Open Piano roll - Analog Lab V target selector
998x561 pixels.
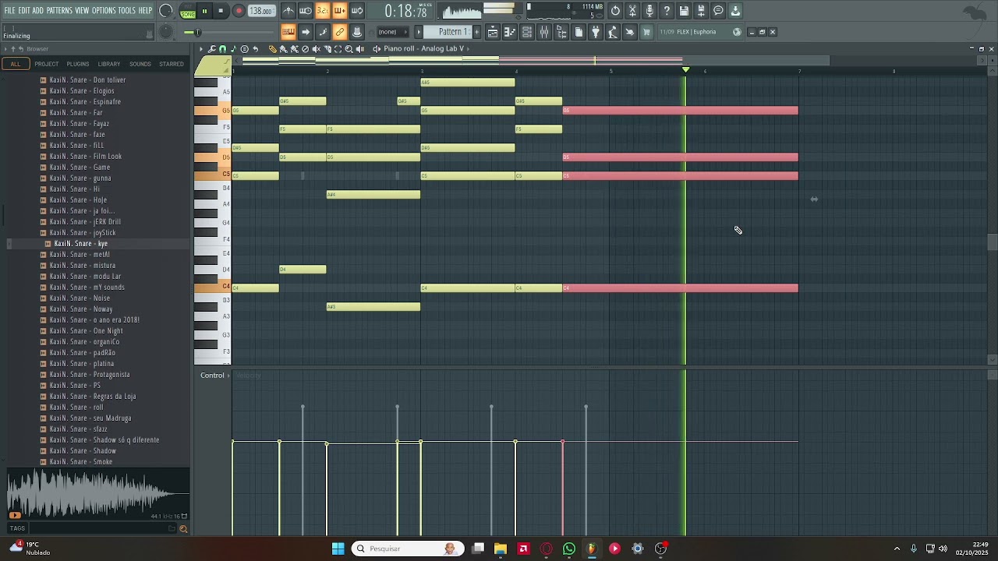pyautogui.click(x=423, y=48)
